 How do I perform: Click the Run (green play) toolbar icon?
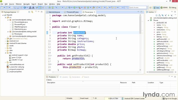coord(74,7)
